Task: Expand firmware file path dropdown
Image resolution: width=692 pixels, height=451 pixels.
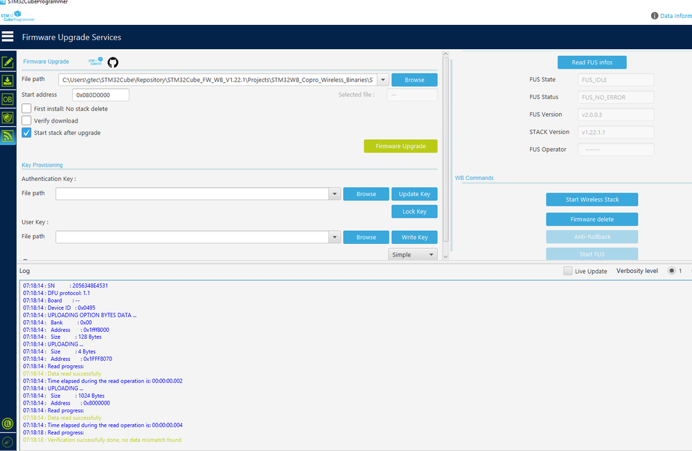Action: (x=383, y=80)
